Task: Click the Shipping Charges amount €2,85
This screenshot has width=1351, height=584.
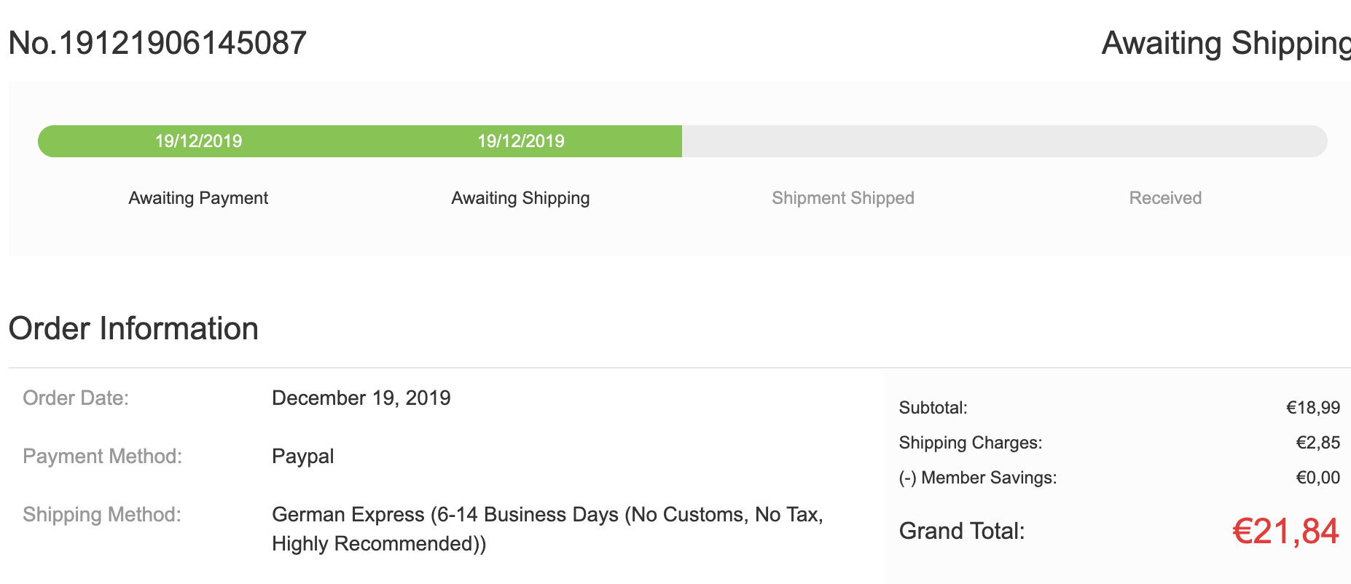Action: [1317, 443]
